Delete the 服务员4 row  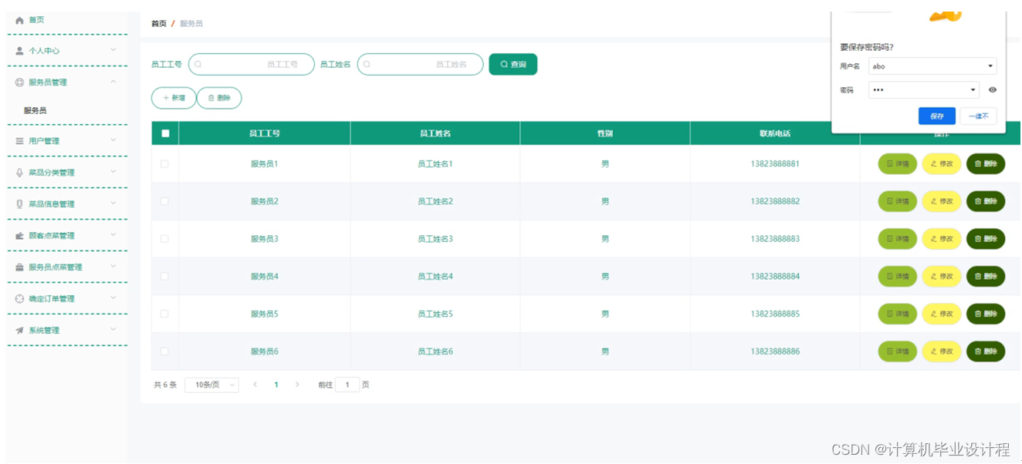[x=986, y=277]
